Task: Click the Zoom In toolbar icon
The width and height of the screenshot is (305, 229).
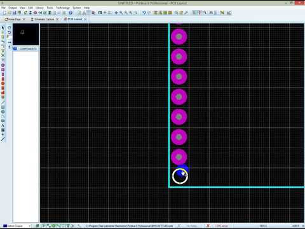Action: click(x=121, y=13)
